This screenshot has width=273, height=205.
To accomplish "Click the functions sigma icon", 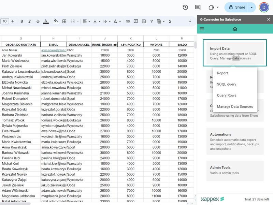I will tap(170, 21).
